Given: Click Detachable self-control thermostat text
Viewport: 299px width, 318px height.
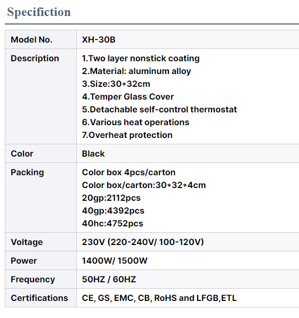Looking at the screenshot, I should click(x=159, y=110).
